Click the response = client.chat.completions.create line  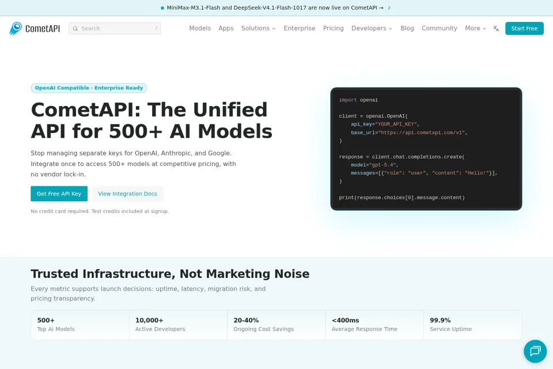pyautogui.click(x=402, y=157)
